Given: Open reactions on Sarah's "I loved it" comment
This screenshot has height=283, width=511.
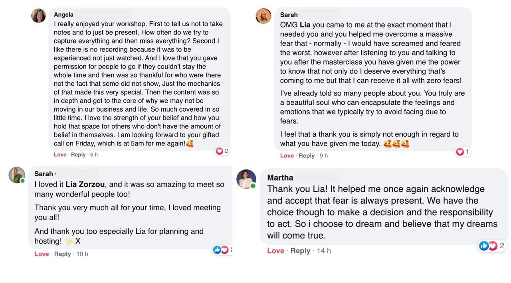Looking at the screenshot, I should [x=221, y=250].
